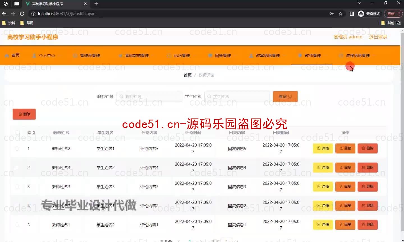Toggle the select-all checkbox in table header
The height and width of the screenshot is (242, 404).
point(17,132)
